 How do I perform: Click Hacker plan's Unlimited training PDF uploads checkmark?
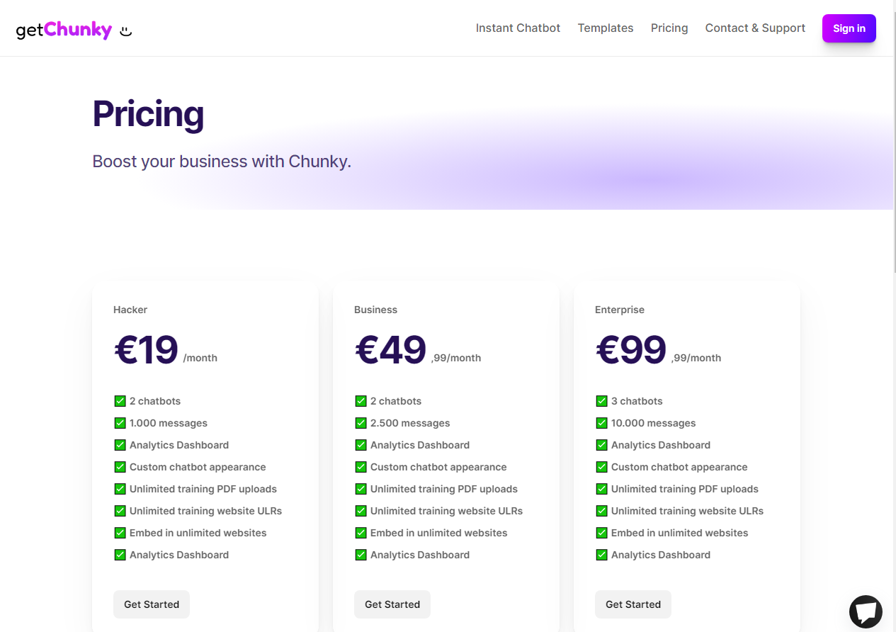(x=120, y=489)
